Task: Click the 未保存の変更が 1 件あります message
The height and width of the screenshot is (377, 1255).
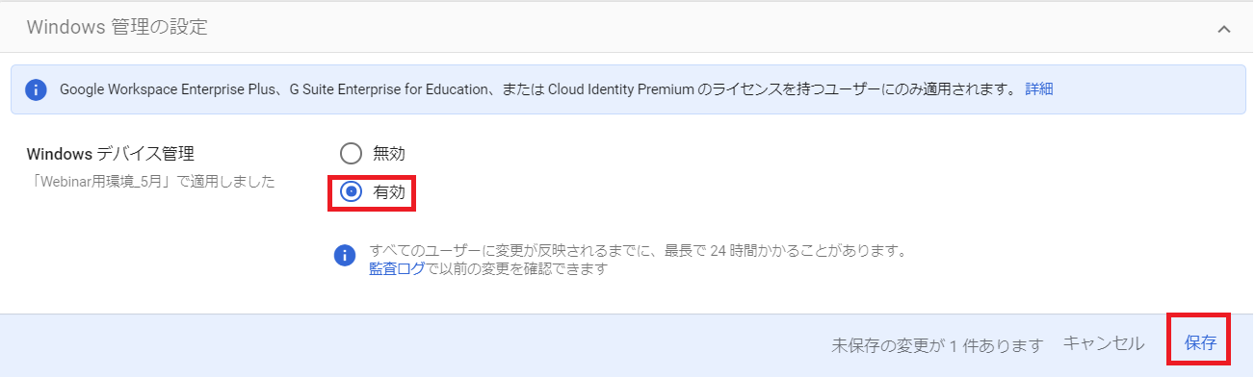Action: (937, 344)
